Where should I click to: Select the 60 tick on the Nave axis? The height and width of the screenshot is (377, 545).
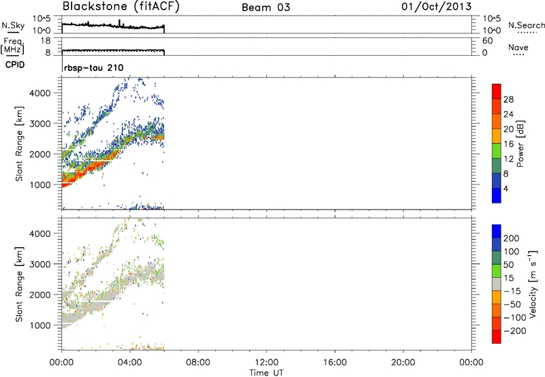coord(488,41)
